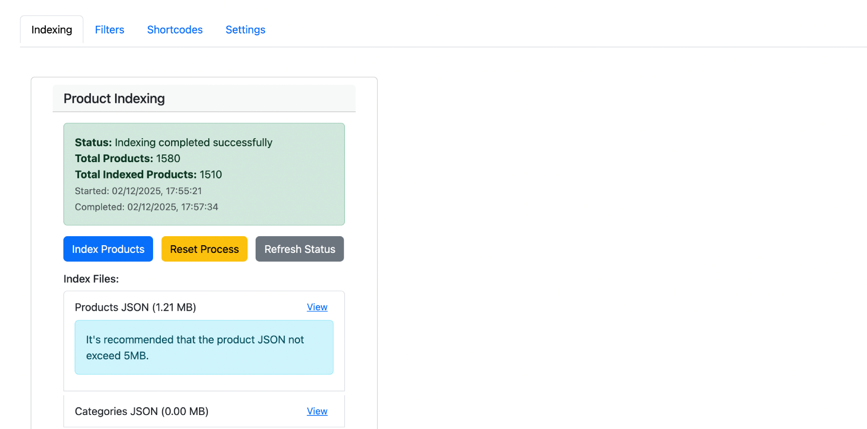Click the indexing status message text
867x429 pixels.
173,142
